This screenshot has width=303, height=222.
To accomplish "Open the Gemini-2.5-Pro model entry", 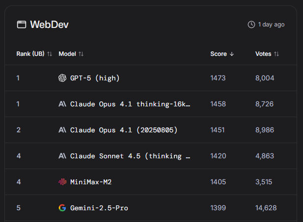I will pos(99,208).
